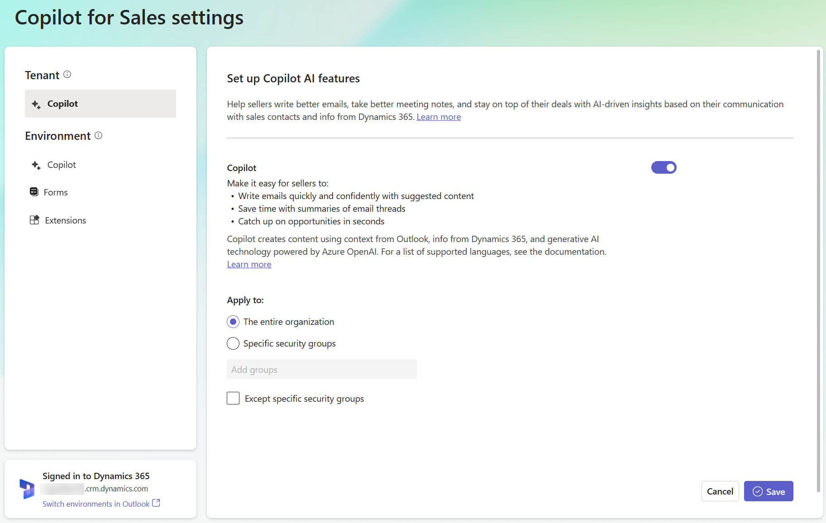Save the Copilot settings
This screenshot has width=826, height=523.
tap(769, 491)
